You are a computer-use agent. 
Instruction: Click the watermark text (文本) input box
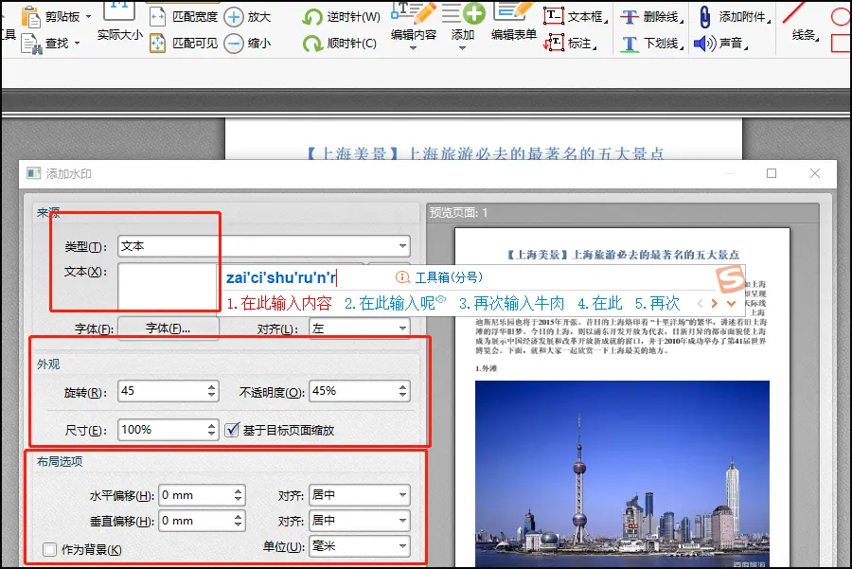click(x=168, y=288)
